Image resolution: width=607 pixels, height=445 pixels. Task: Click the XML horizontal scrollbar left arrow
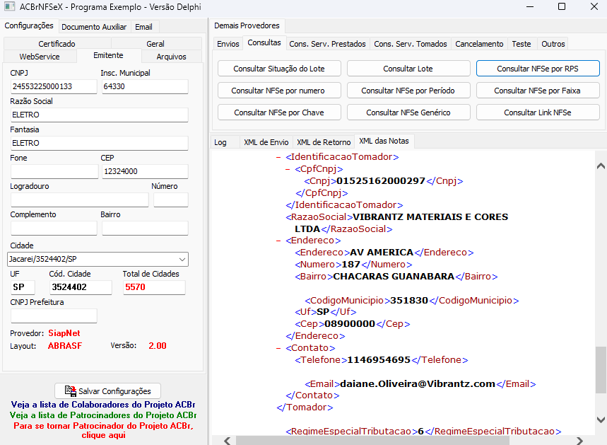(228, 440)
